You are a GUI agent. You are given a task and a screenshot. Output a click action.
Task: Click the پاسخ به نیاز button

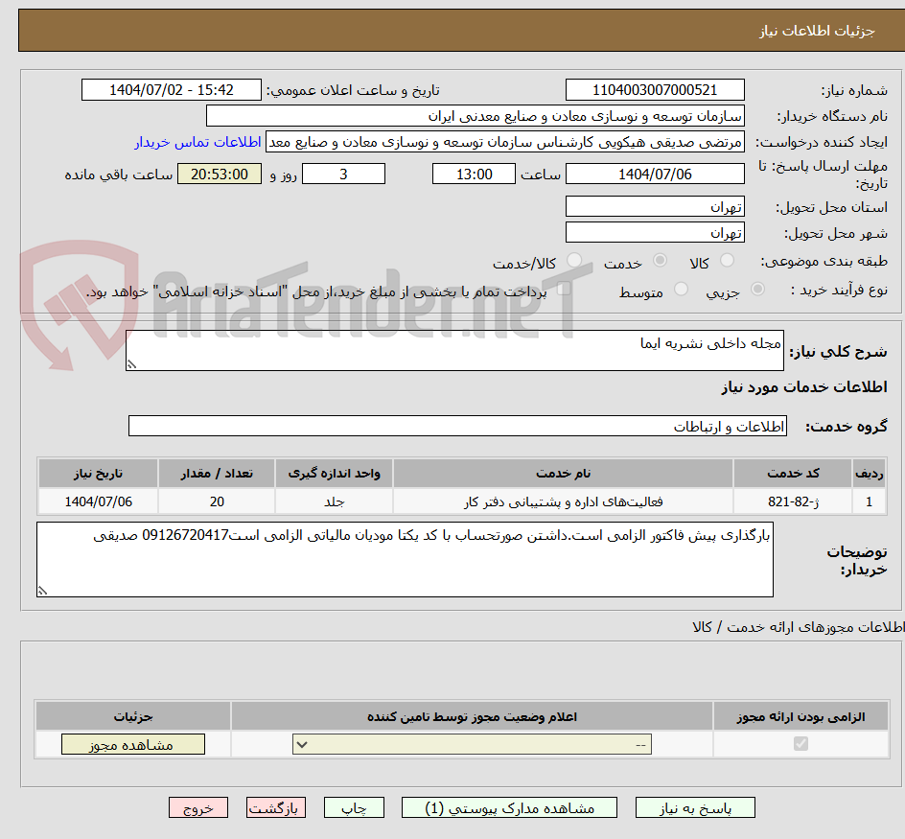coord(694,807)
